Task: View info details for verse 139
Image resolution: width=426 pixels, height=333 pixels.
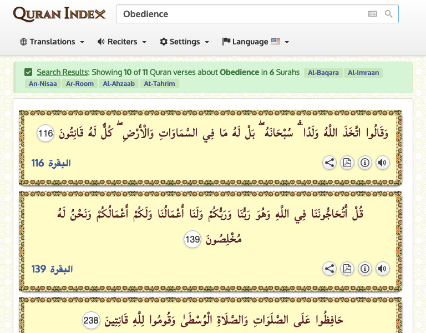Action: pyautogui.click(x=364, y=269)
